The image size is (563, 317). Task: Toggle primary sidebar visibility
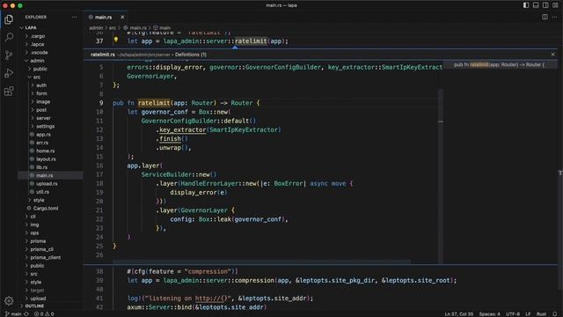pos(526,5)
